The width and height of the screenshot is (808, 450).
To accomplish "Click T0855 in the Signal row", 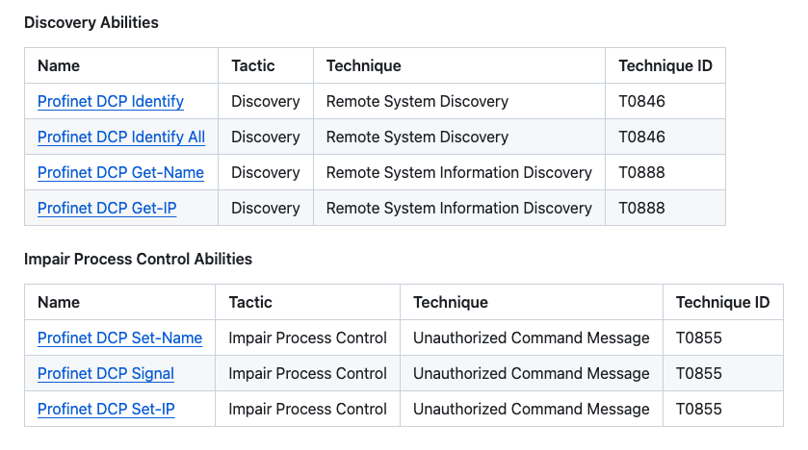I will [699, 373].
